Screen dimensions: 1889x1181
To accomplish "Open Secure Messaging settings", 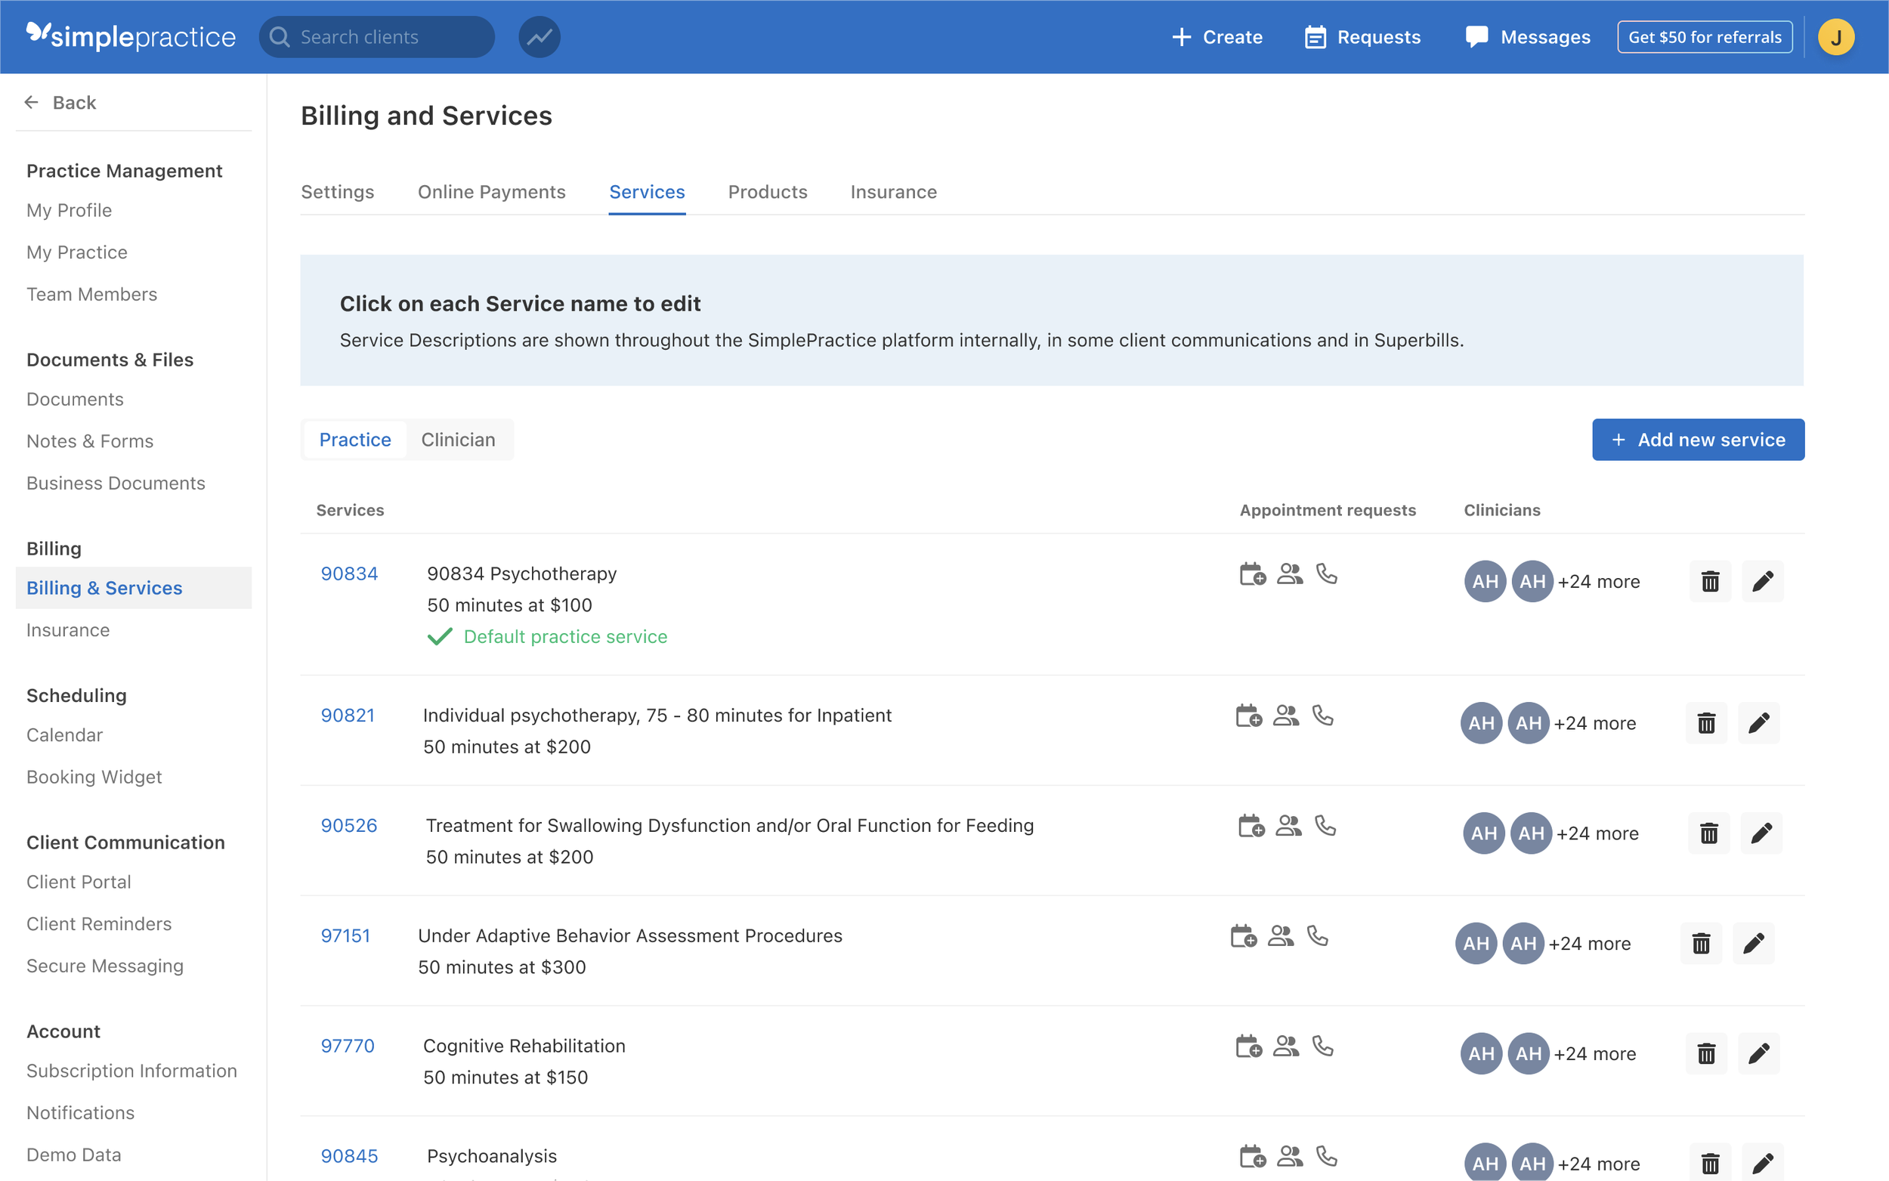I will [104, 966].
